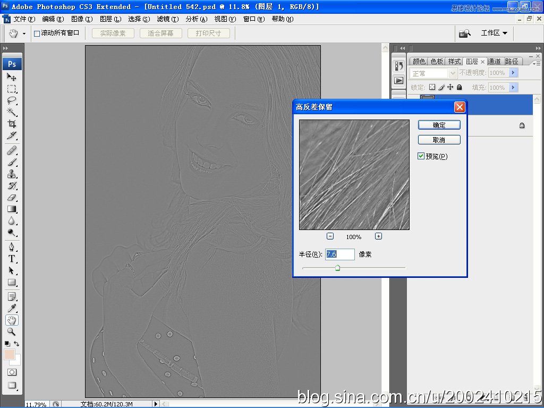Select the Move tool
544x408 pixels.
(x=12, y=77)
